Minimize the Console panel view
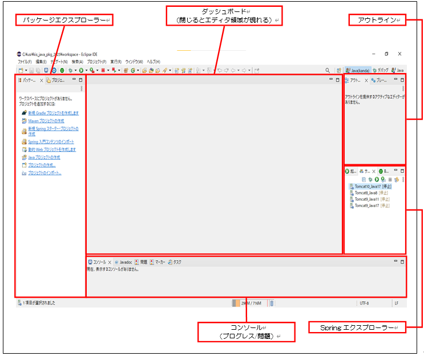 (x=394, y=261)
